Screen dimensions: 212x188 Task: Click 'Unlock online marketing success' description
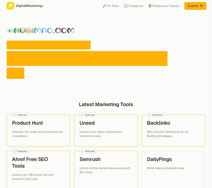[105, 170]
